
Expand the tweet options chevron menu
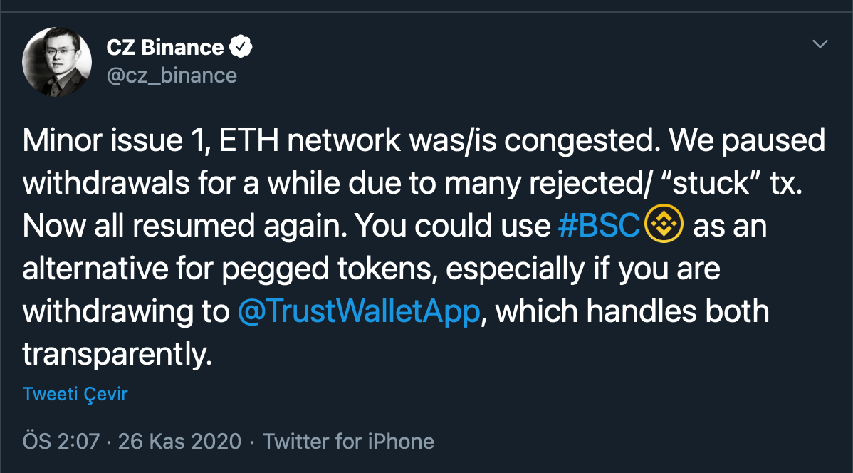point(820,45)
